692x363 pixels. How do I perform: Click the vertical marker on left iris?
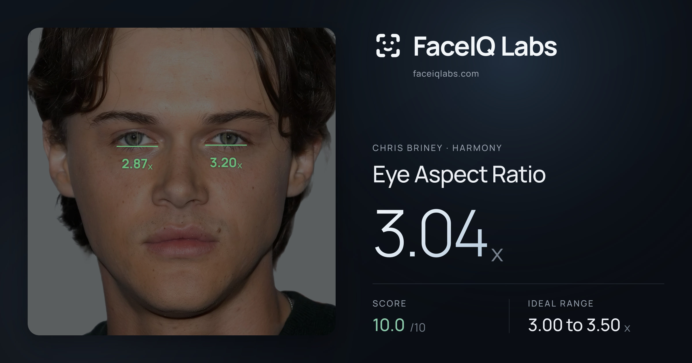137,139
